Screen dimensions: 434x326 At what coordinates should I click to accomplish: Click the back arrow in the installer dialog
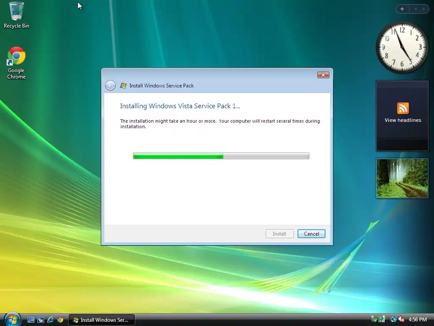(x=111, y=85)
